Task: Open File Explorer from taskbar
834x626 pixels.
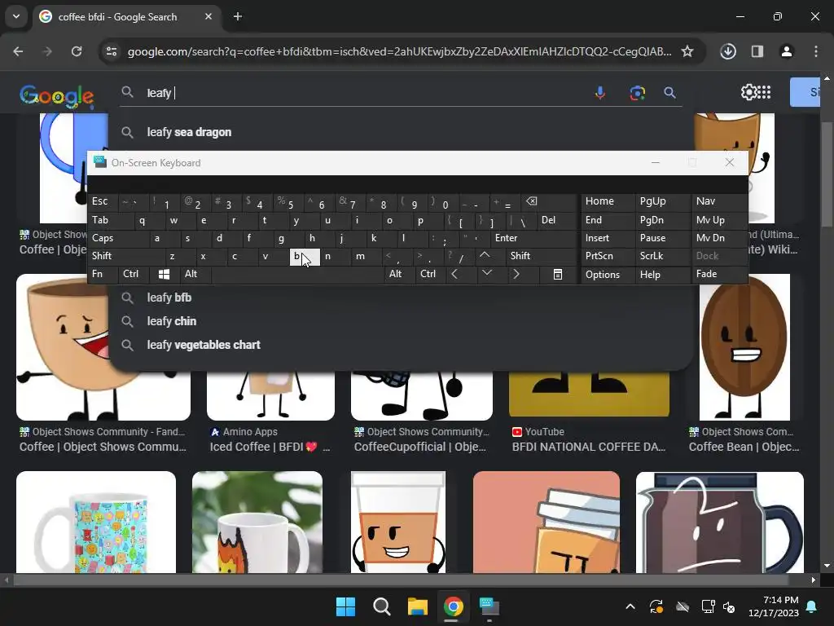Action: pyautogui.click(x=418, y=606)
